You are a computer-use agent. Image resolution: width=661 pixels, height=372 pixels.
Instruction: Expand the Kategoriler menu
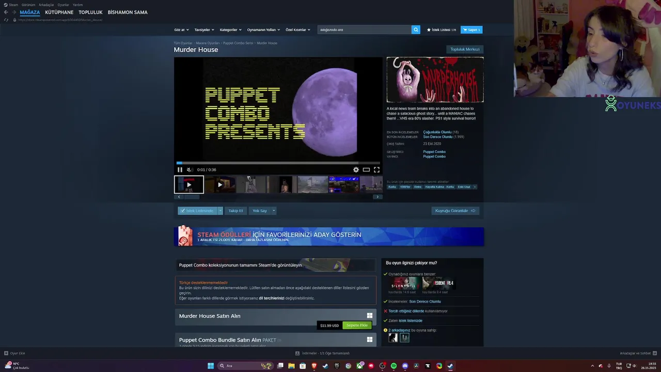click(230, 30)
